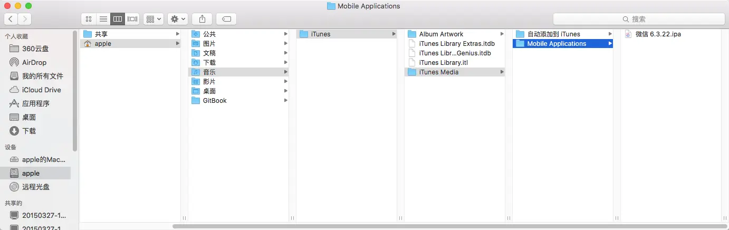Select the 共享 folder in first column
Image resolution: width=729 pixels, height=230 pixels.
130,34
